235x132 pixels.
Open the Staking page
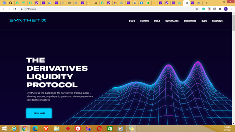(144, 21)
